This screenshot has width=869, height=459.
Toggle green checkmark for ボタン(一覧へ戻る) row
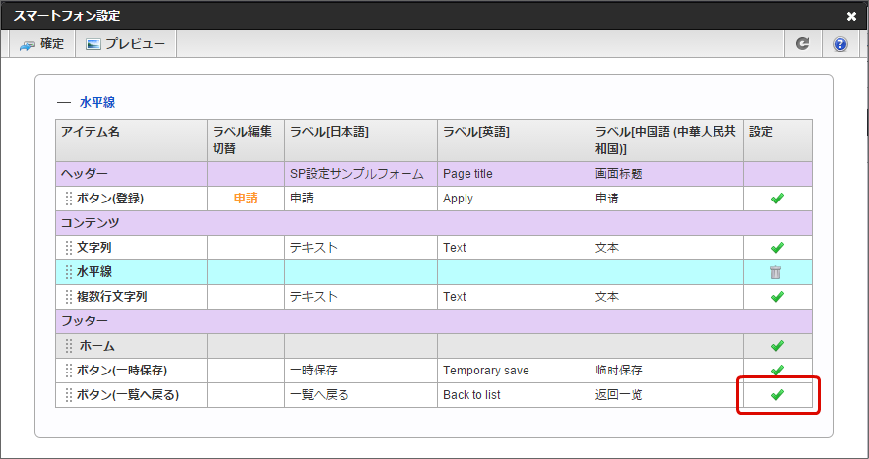(776, 395)
